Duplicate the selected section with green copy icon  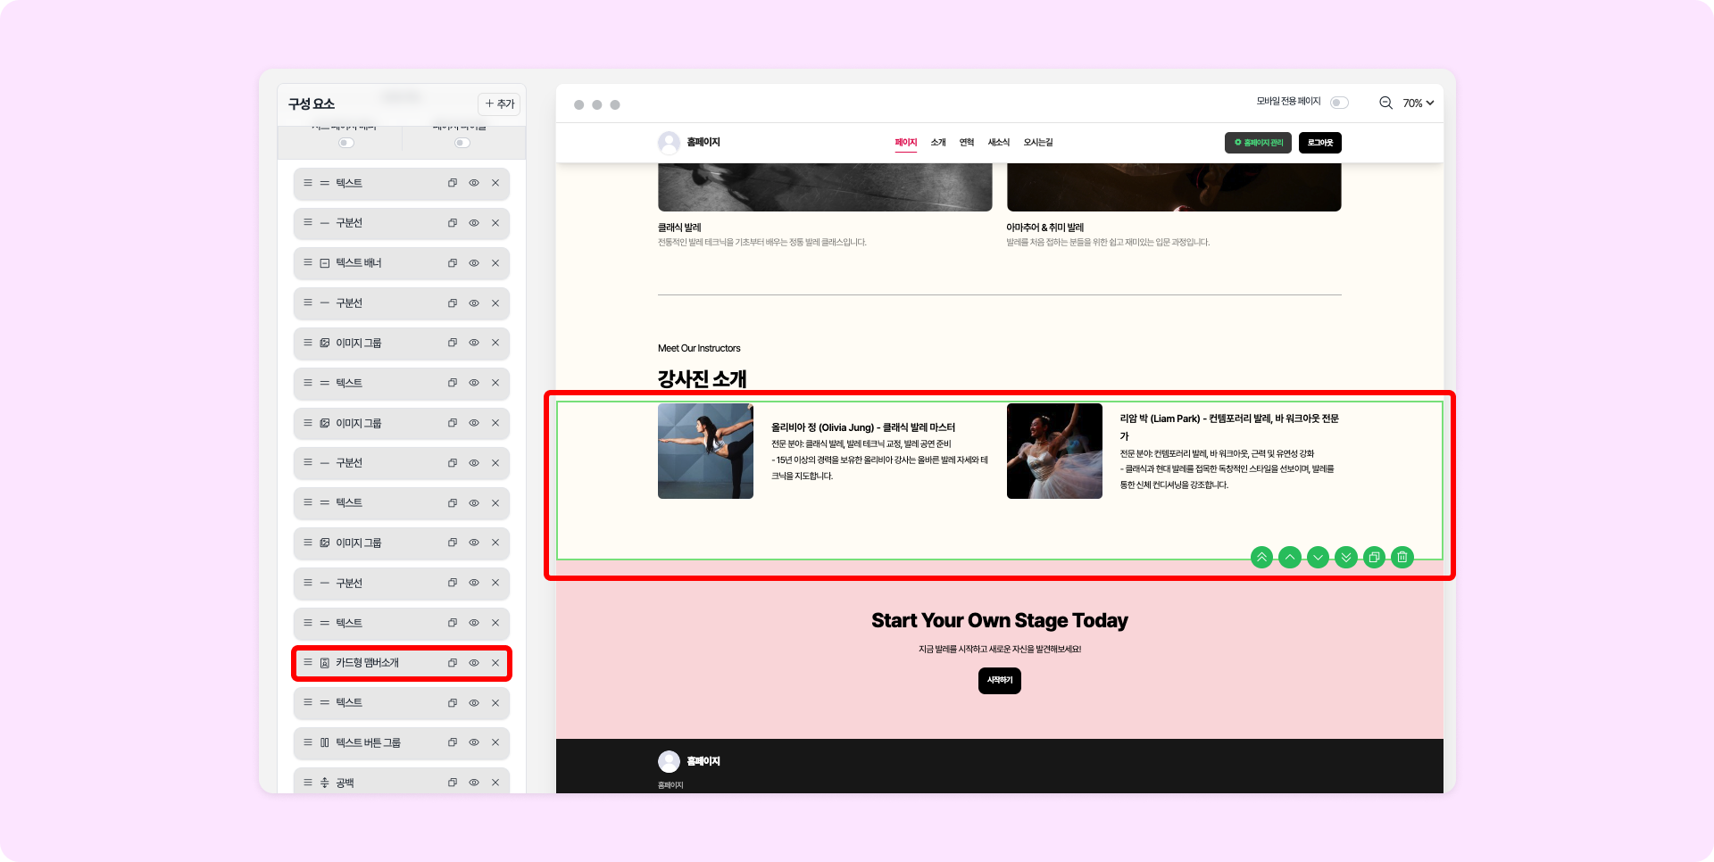click(1375, 558)
